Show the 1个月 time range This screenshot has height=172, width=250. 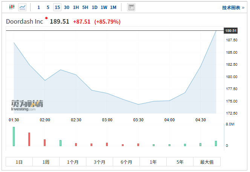point(73,162)
